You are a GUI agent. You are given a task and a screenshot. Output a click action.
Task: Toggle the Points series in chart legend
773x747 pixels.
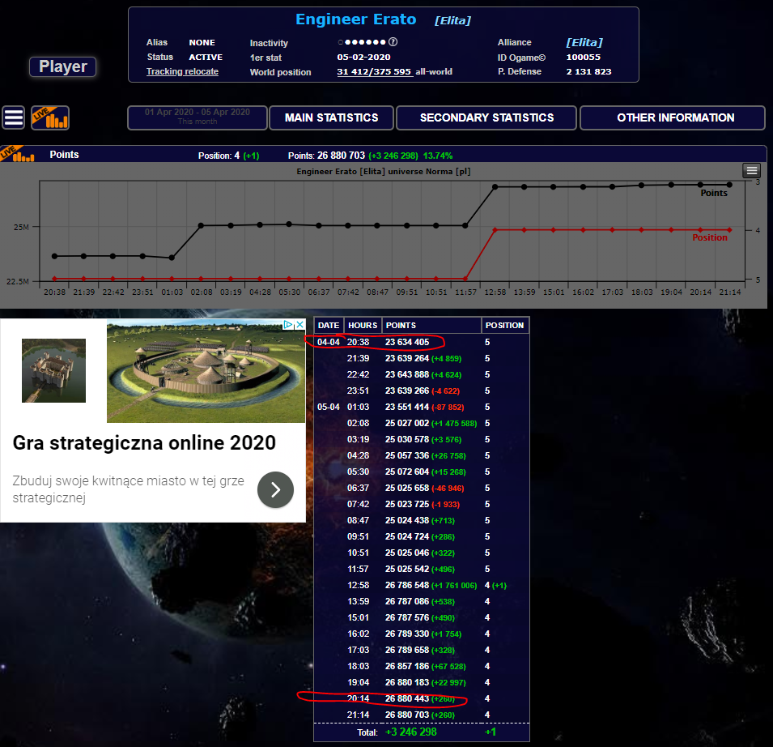[714, 193]
